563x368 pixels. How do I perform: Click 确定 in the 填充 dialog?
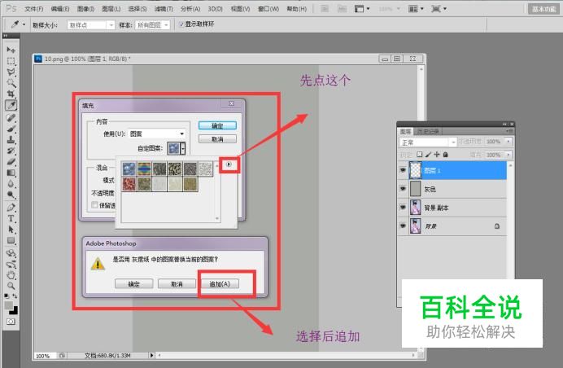(x=217, y=125)
